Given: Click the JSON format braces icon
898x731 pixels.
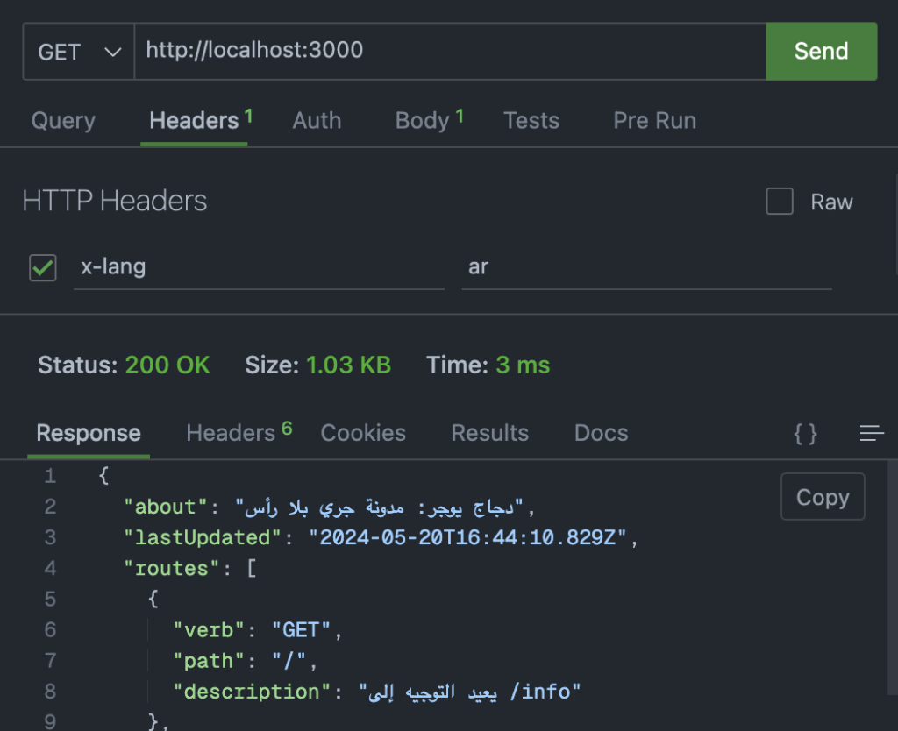Looking at the screenshot, I should (x=805, y=433).
